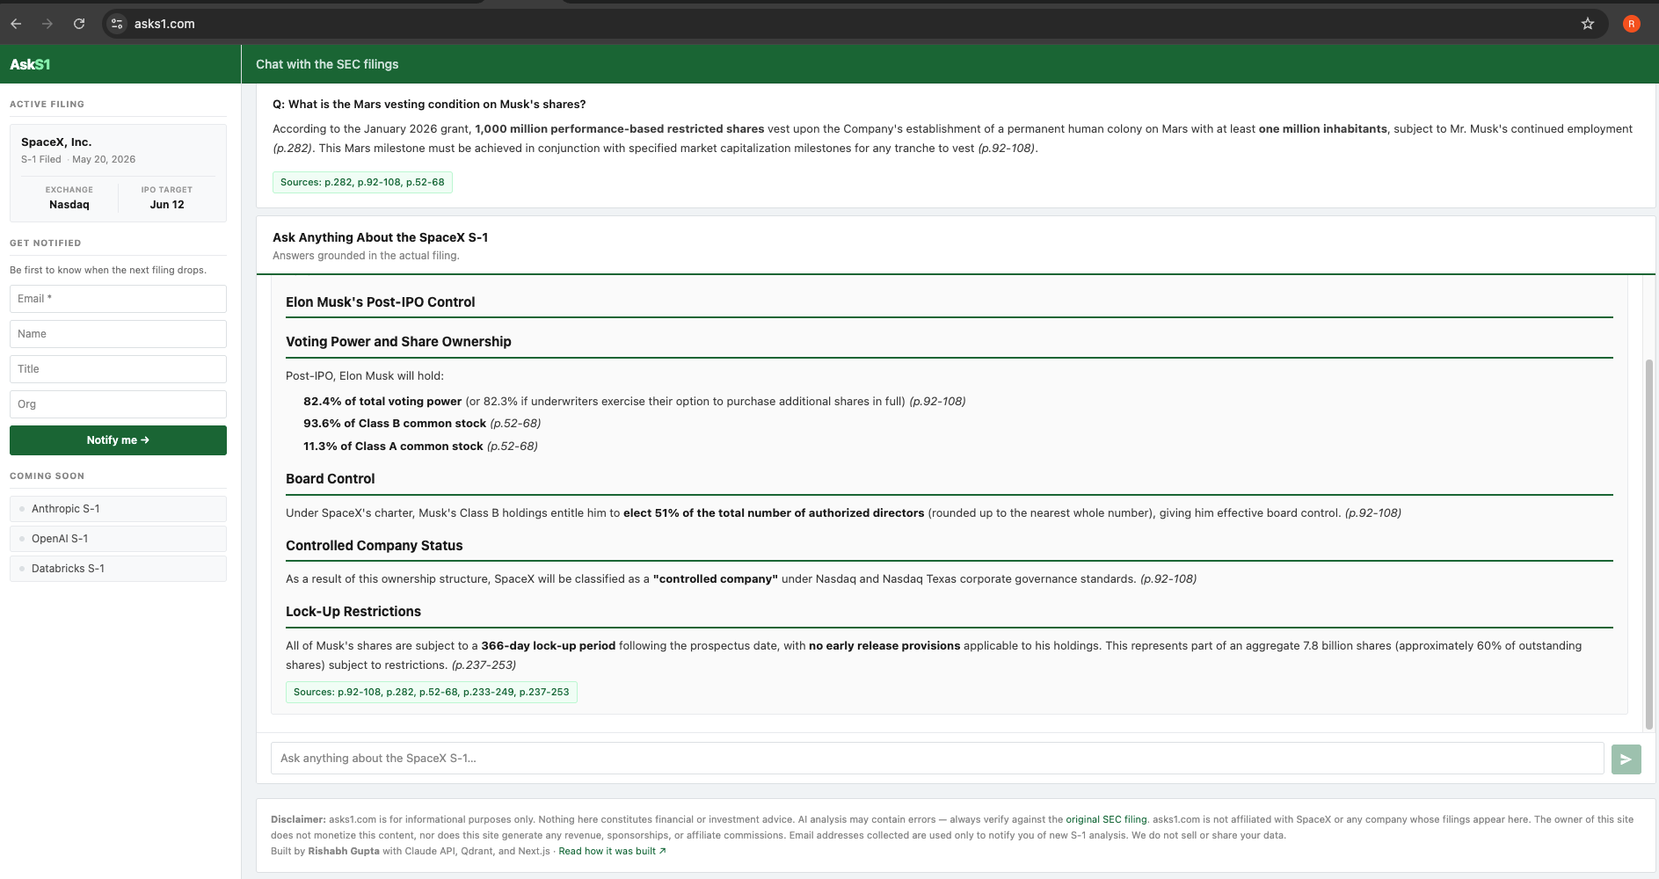The image size is (1659, 879).
Task: Click the Sources p.282 badge under Mars answer
Action: coord(362,182)
